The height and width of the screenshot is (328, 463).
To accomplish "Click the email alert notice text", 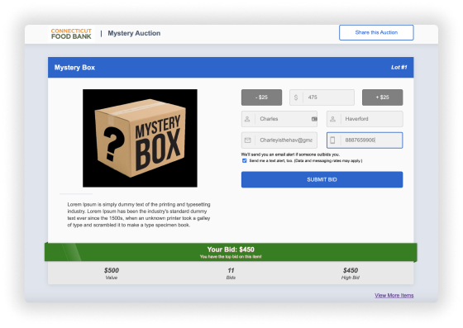I will (290, 154).
